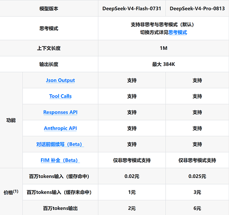
Task: Click the 价格(1) group label
Action: 11,192
